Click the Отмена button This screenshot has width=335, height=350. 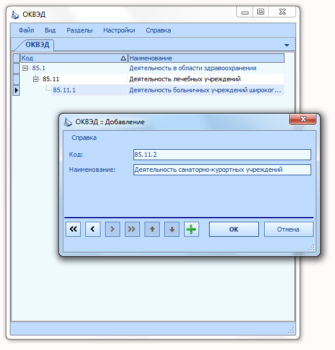click(x=289, y=229)
